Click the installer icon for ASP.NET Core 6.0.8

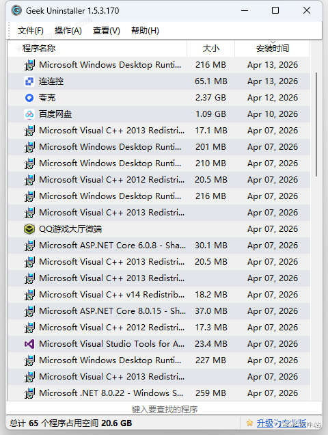point(29,246)
